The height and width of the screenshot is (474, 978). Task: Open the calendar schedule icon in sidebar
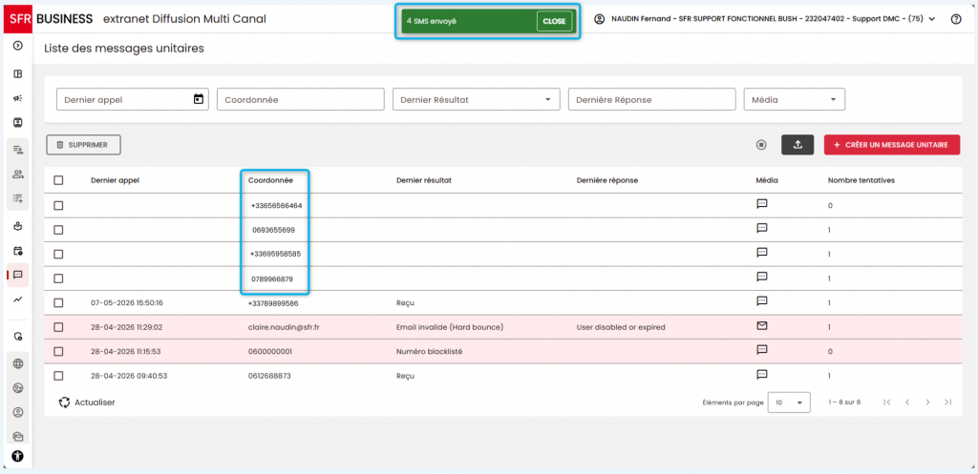[18, 251]
